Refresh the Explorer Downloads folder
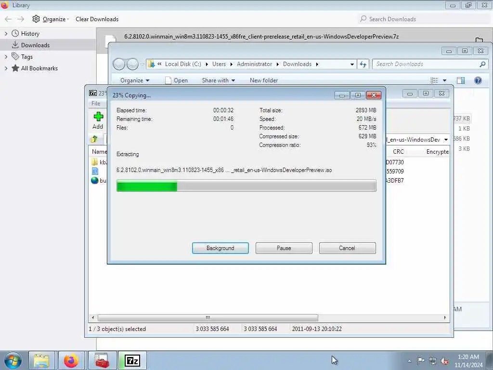Image resolution: width=493 pixels, height=370 pixels. [363, 64]
